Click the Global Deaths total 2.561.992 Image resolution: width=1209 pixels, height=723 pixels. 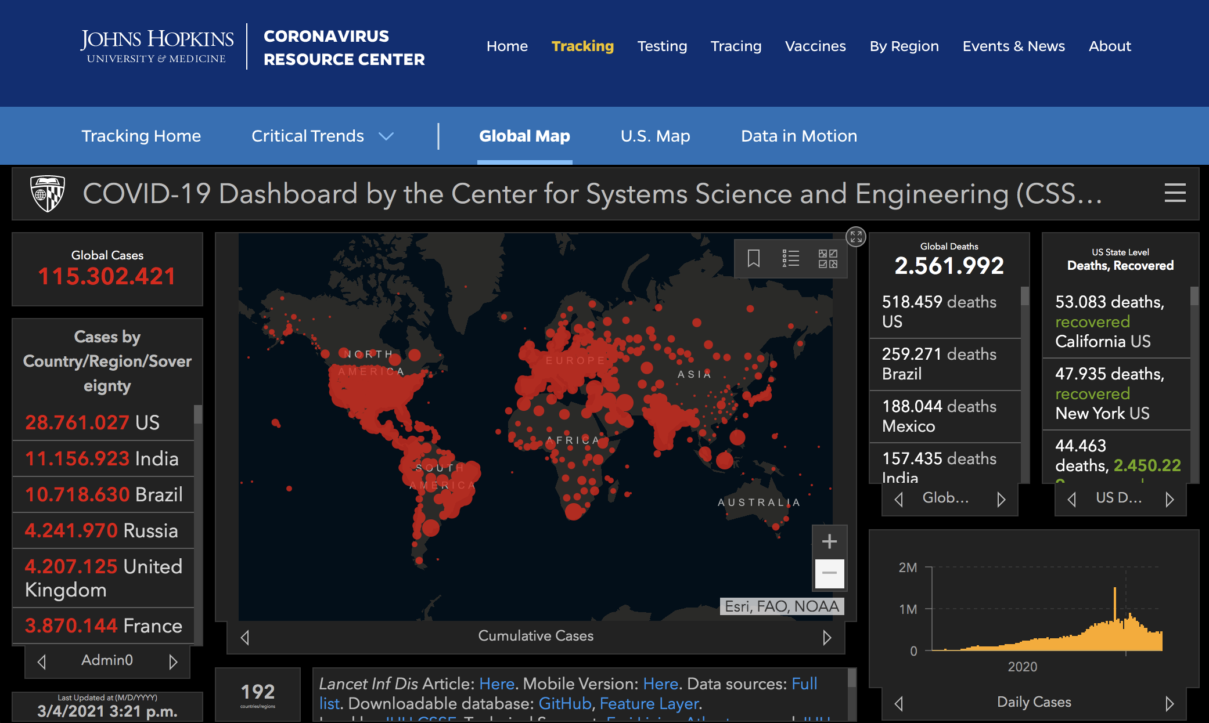(x=949, y=266)
